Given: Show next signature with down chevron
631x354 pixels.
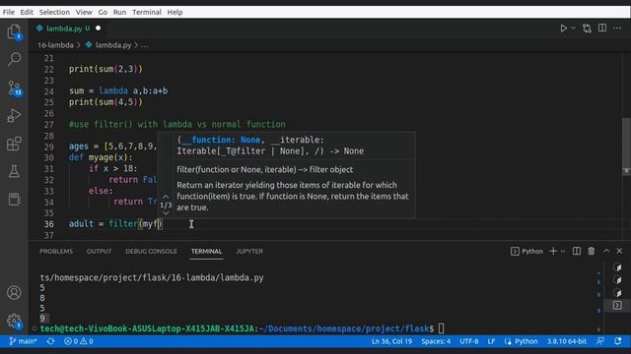Looking at the screenshot, I should coord(166,213).
